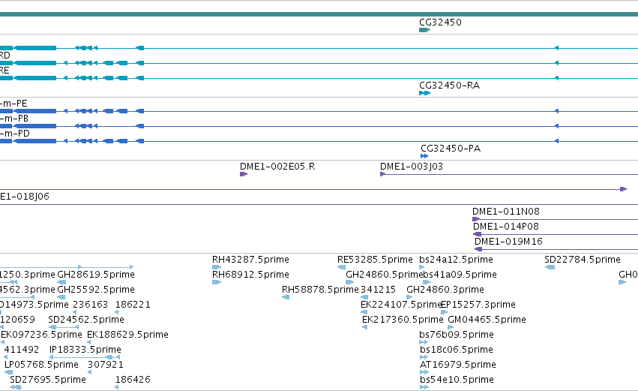Viewport: 638px width, 391px height.
Task: Open the EK224107.5prime EST label
Action: click(x=401, y=305)
